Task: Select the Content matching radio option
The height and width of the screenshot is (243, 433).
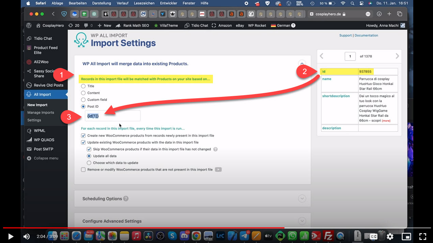Action: [x=83, y=93]
